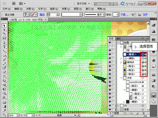The width and height of the screenshot is (158, 118).
Task: Choose the Gradient tool
Action: click(4, 107)
